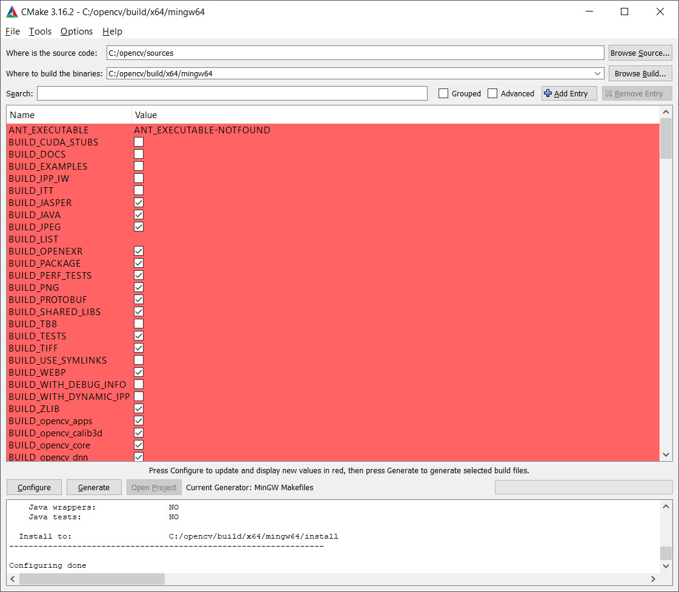Image resolution: width=679 pixels, height=592 pixels.
Task: Click the Generate button
Action: pyautogui.click(x=94, y=487)
